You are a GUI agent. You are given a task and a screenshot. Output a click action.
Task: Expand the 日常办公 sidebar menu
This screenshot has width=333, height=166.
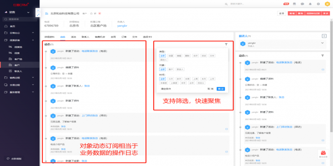(x=20, y=33)
